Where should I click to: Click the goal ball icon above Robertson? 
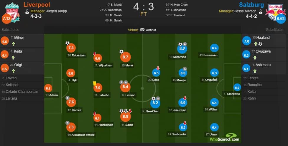(x=68, y=43)
